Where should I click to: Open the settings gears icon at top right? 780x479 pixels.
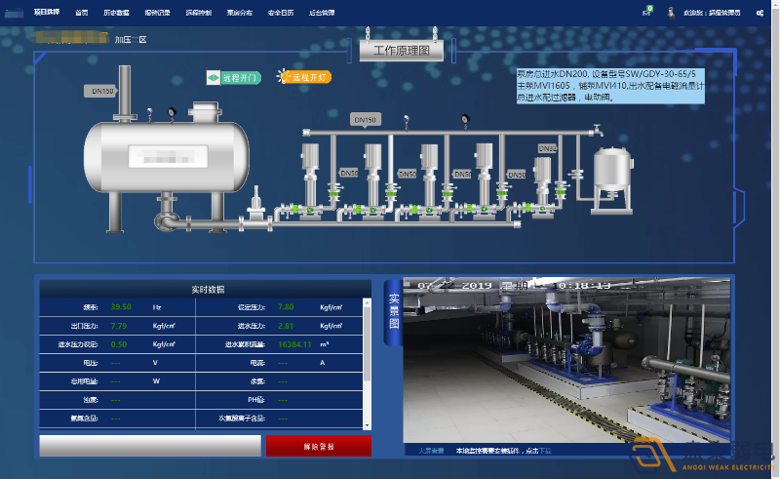pyautogui.click(x=760, y=12)
